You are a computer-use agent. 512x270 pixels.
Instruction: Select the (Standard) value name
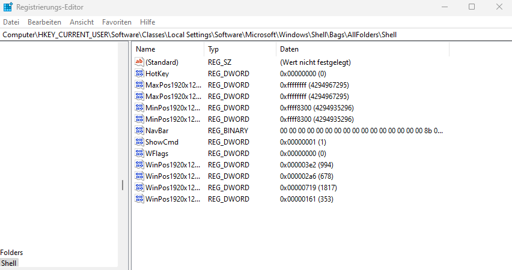pos(162,62)
